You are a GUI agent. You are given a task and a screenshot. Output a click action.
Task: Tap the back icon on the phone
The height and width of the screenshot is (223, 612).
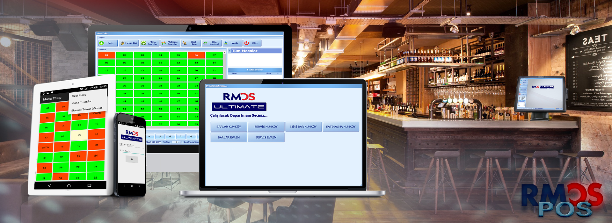coord(124,185)
